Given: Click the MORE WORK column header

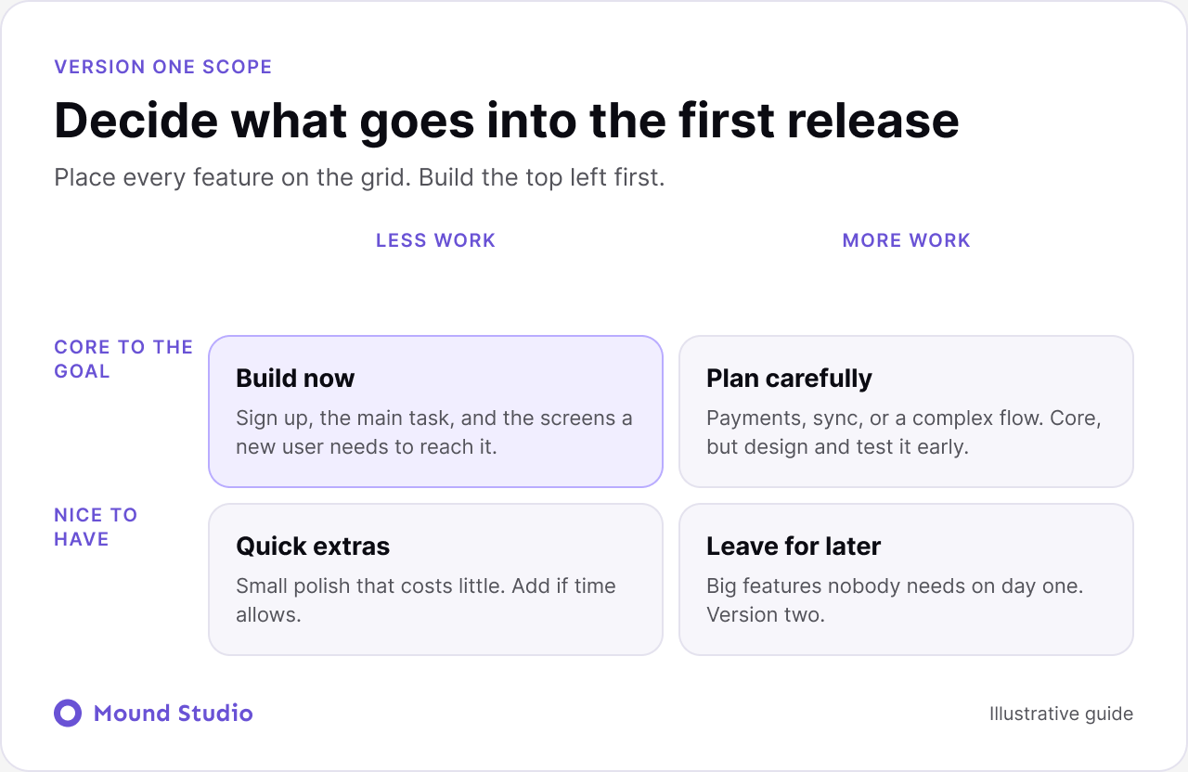Looking at the screenshot, I should [x=906, y=240].
